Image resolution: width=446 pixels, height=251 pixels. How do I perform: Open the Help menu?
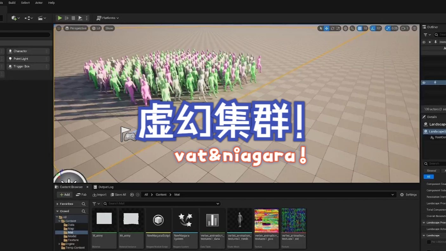[51, 3]
